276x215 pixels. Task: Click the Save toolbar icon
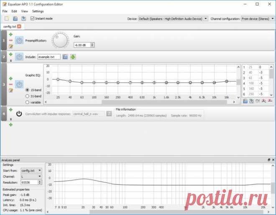15,18
